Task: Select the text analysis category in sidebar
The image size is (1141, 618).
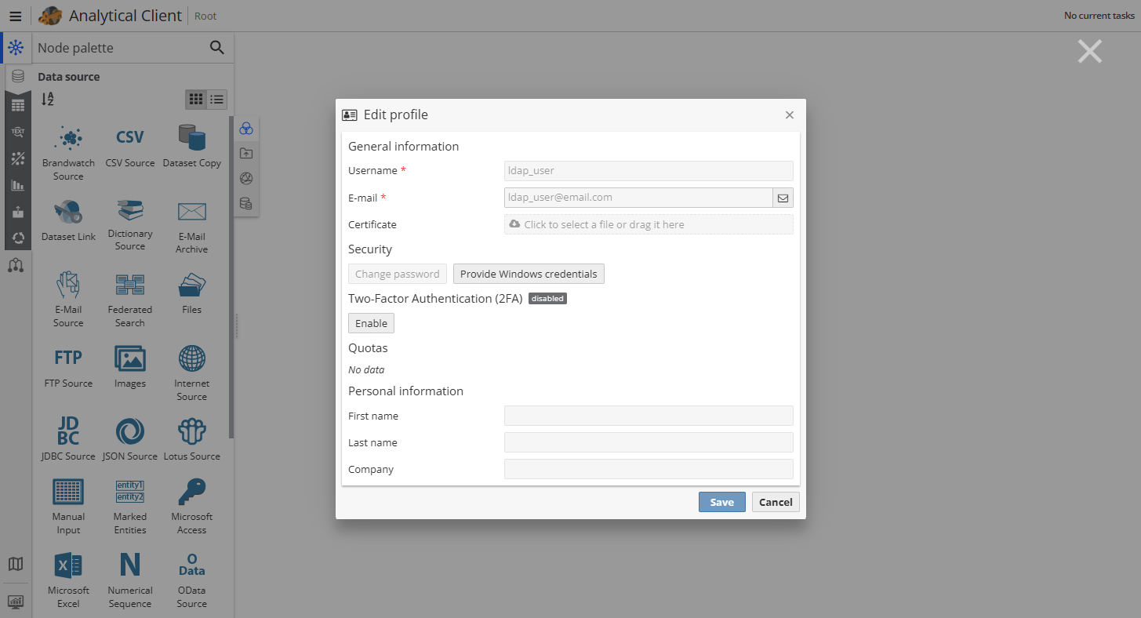Action: point(16,132)
